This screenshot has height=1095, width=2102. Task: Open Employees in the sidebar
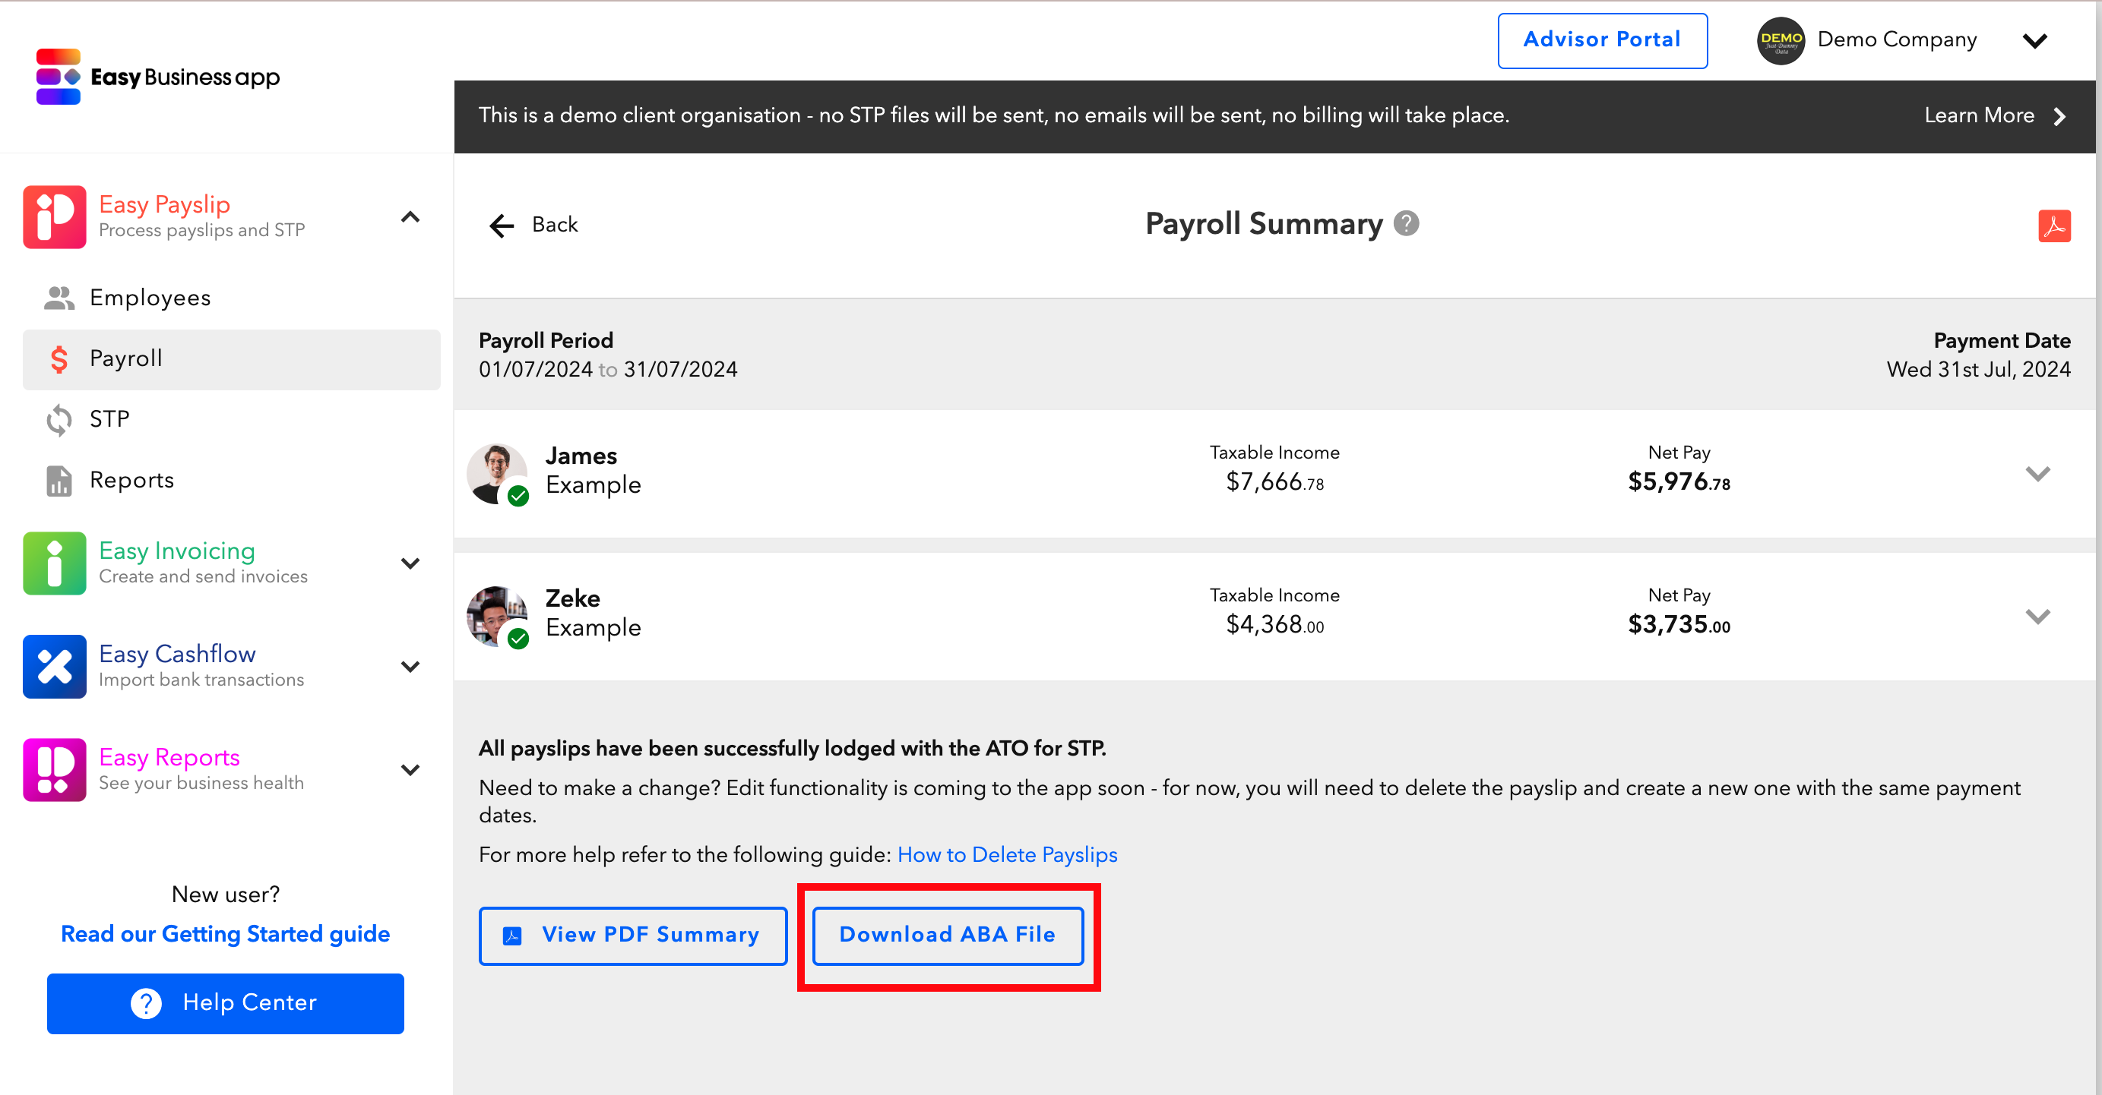point(150,298)
